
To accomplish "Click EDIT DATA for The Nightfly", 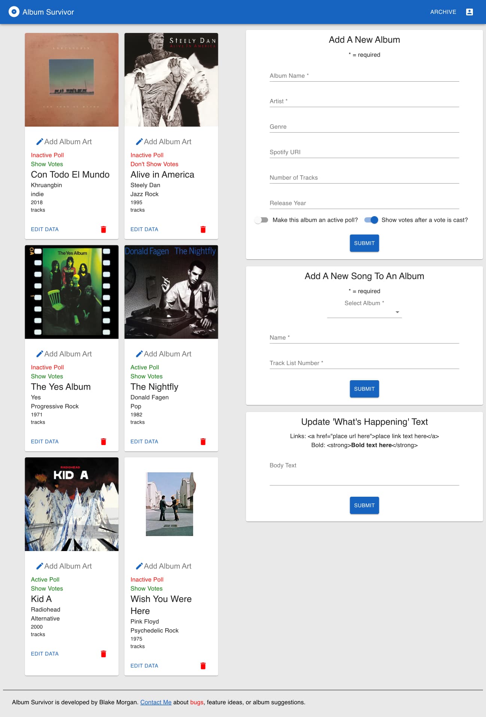I will pos(144,442).
